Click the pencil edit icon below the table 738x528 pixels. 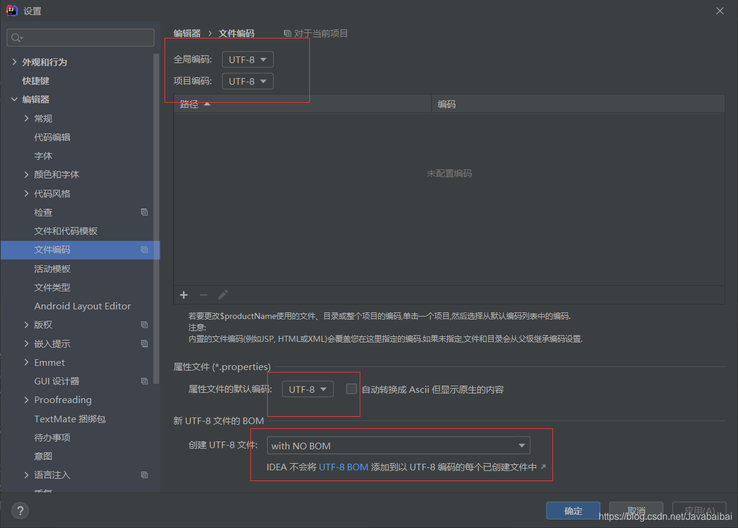click(223, 295)
